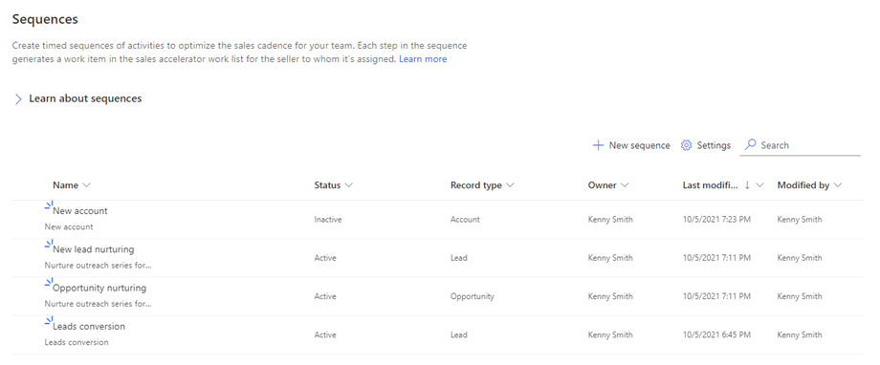The height and width of the screenshot is (365, 880).
Task: Click the plus icon of New sequence
Action: tap(598, 145)
